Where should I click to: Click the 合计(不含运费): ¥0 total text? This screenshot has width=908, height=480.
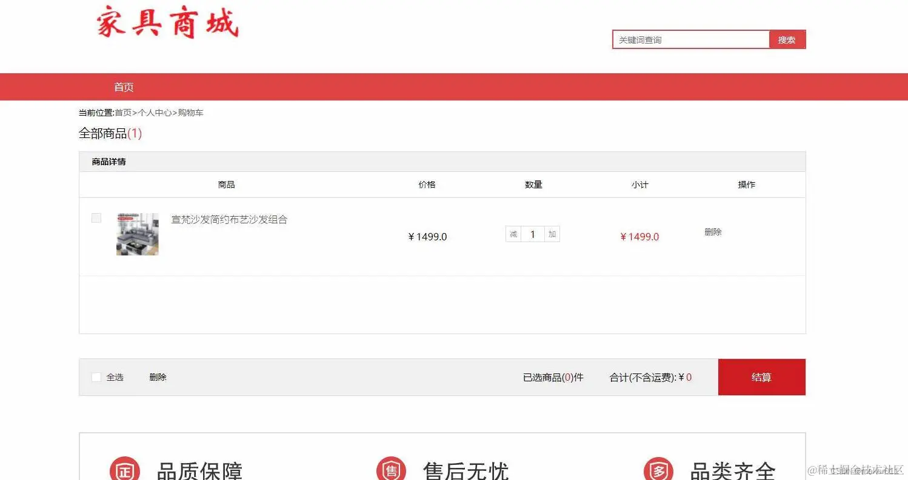[651, 378]
